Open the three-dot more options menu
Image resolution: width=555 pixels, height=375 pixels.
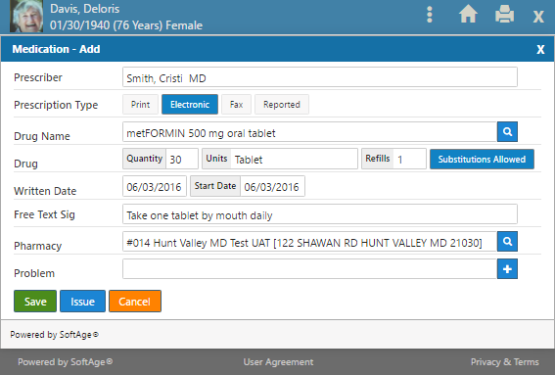(x=430, y=15)
